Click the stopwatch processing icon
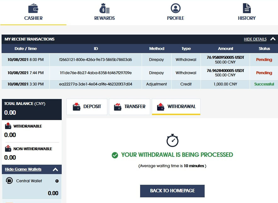Screen dimensions: 278x203 coord(173,140)
